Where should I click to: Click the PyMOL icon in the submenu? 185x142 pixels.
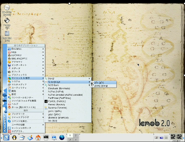[x=46, y=101]
